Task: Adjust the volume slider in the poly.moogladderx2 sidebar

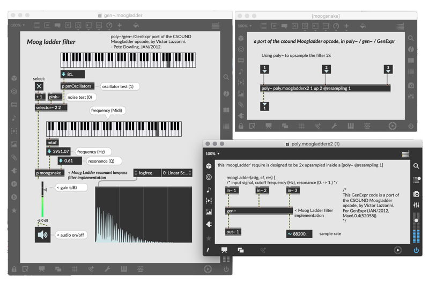Action: click(416, 227)
